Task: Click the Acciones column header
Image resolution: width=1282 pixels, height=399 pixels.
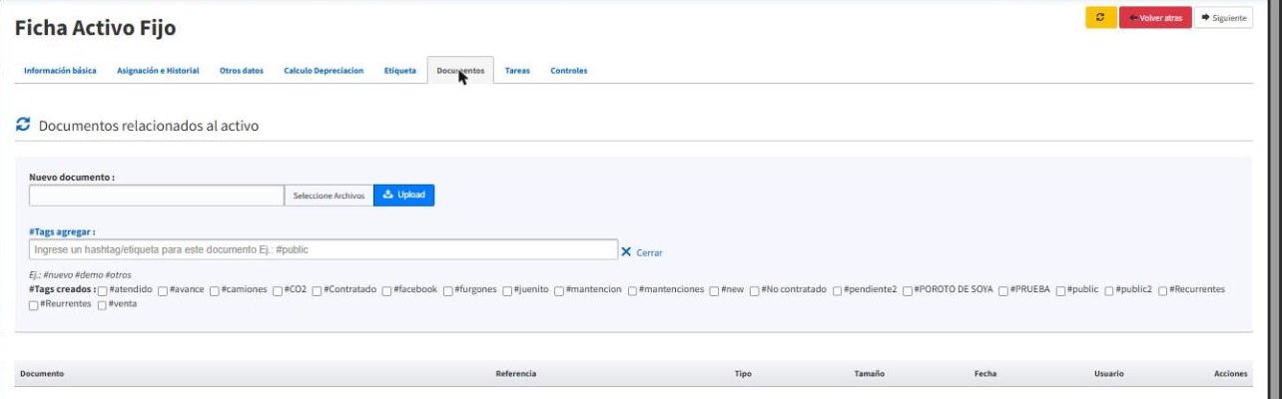Action: 1231,373
